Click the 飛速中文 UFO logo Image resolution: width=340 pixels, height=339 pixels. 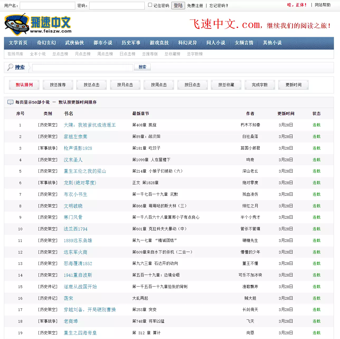[x=38, y=24]
